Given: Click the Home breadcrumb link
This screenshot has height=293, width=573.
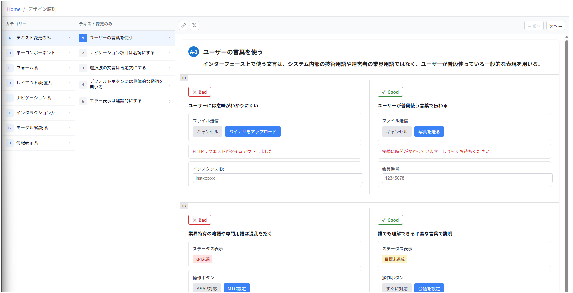Looking at the screenshot, I should [14, 9].
